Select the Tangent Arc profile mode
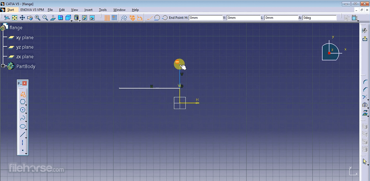Viewport: 370px width, 181px height. click(157, 18)
